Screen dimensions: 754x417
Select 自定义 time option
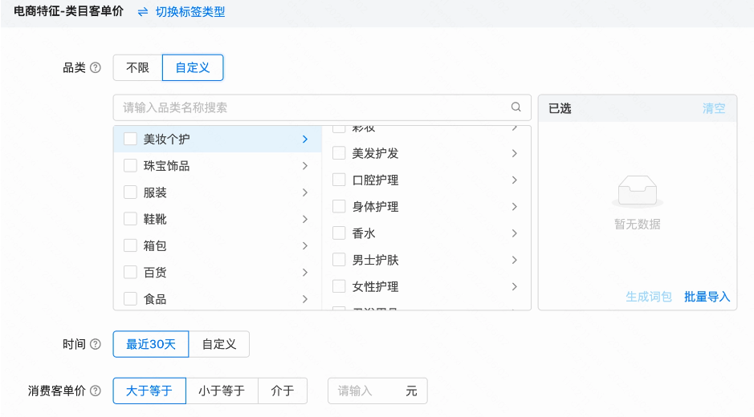pyautogui.click(x=218, y=344)
